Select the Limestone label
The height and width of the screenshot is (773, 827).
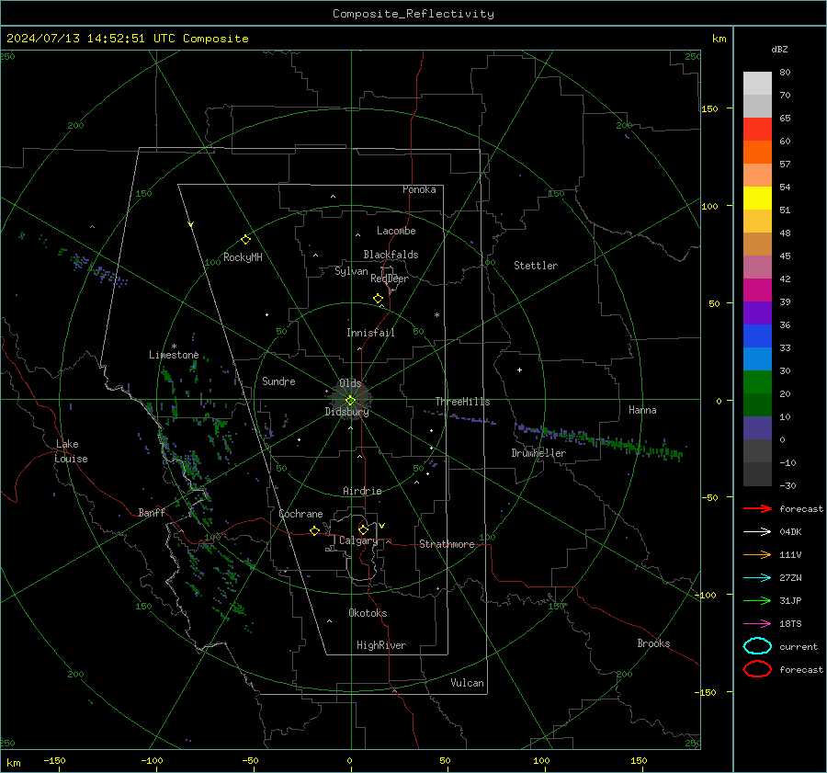click(174, 355)
